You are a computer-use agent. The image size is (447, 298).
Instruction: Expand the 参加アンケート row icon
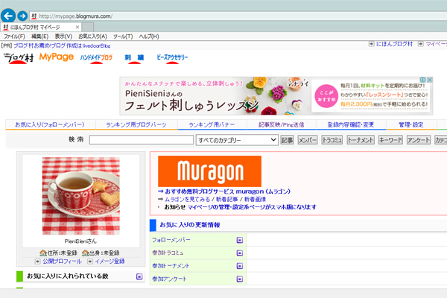tap(240, 279)
